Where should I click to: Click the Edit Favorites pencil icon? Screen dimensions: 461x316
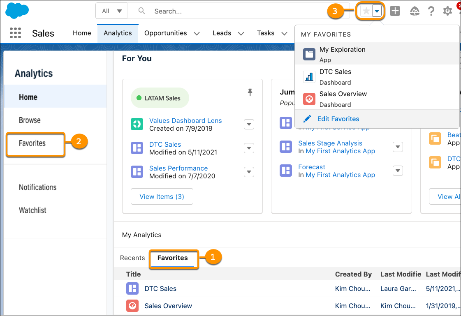click(307, 119)
